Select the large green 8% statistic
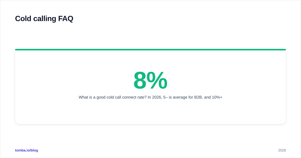 click(x=150, y=81)
